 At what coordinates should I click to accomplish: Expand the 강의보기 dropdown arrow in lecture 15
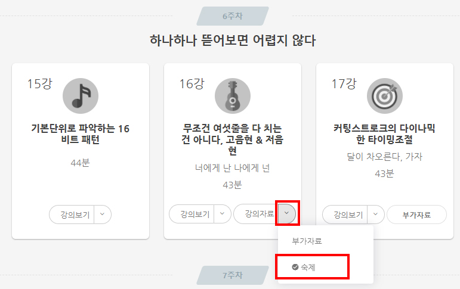[103, 215]
